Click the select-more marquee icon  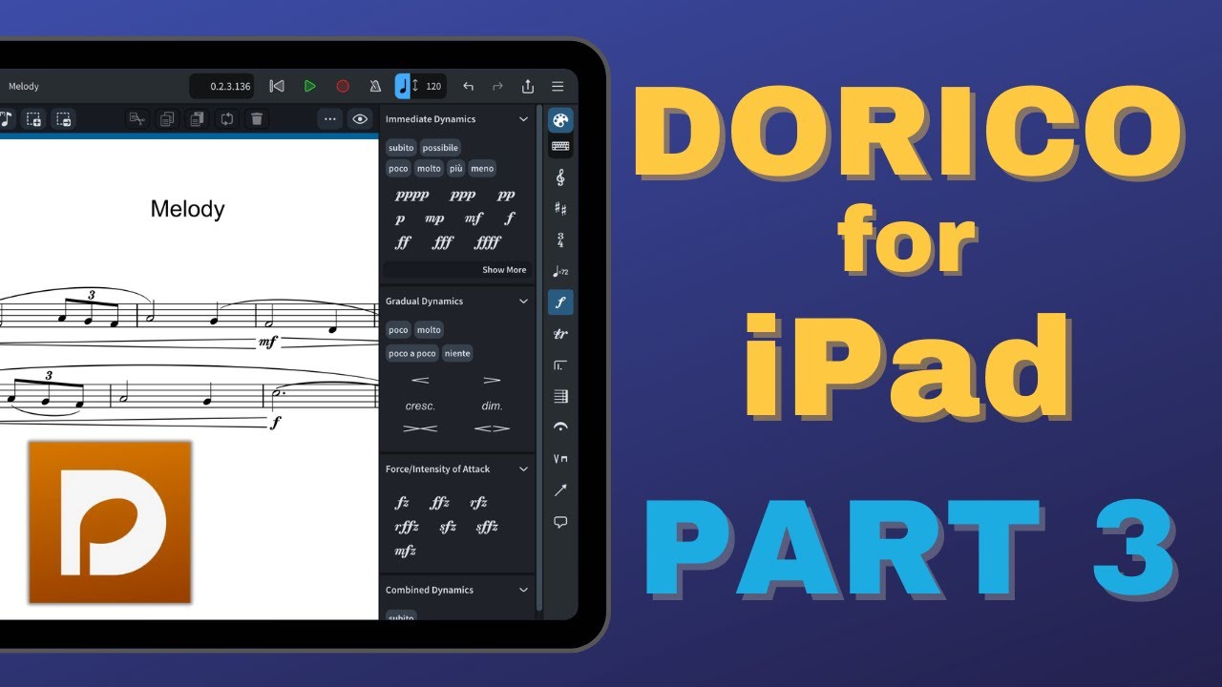click(64, 119)
